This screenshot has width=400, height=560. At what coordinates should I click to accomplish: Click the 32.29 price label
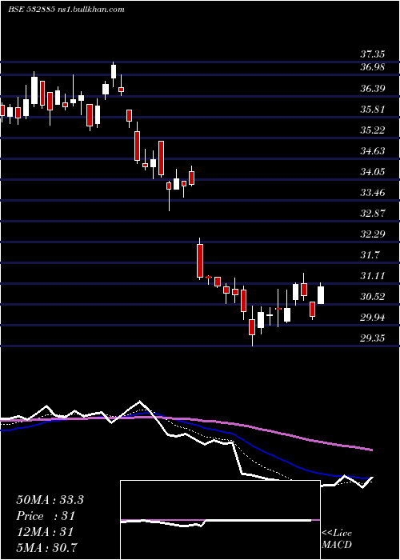tap(372, 234)
